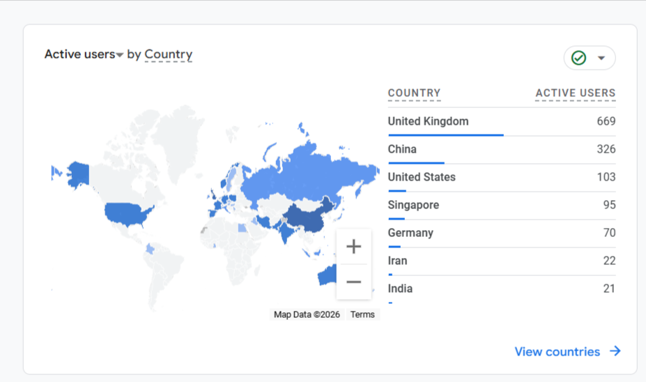The height and width of the screenshot is (382, 646).
Task: Click the 669 active users value
Action: click(x=606, y=121)
